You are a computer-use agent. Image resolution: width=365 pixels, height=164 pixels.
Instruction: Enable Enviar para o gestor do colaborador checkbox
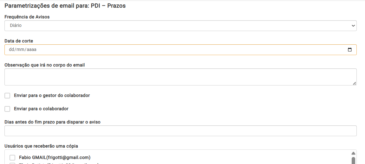point(7,96)
